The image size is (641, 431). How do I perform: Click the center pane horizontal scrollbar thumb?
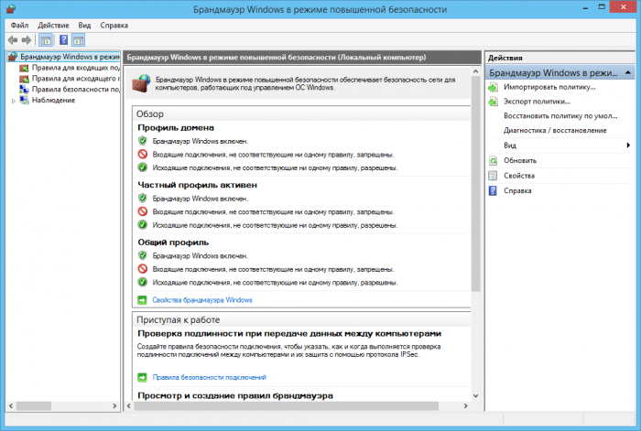point(286,406)
